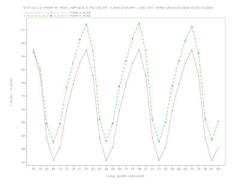Select red O_MEAN plus marker at hour 00
Screen dimensions: 238x184
(x=34, y=50)
